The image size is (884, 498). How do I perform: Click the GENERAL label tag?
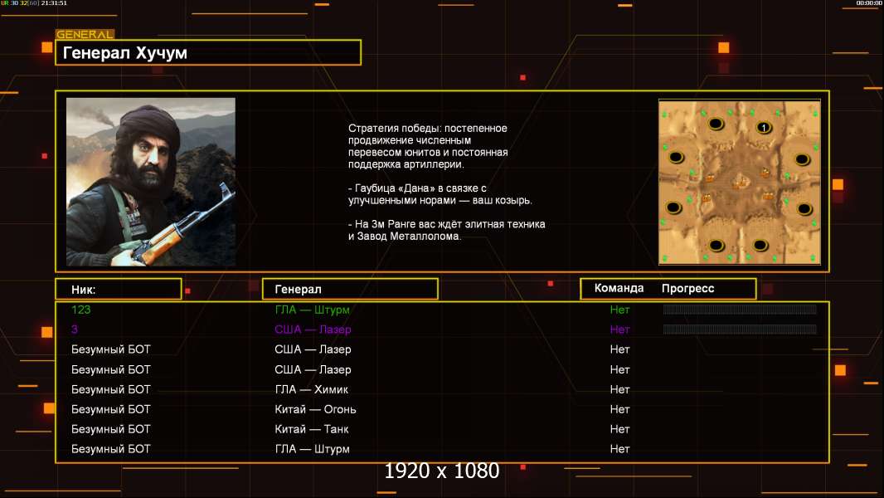(85, 34)
